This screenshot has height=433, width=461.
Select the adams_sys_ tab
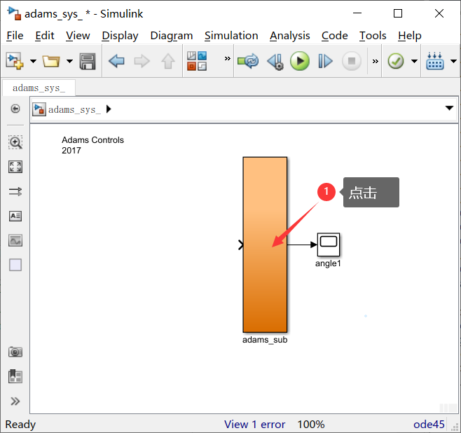[x=39, y=88]
